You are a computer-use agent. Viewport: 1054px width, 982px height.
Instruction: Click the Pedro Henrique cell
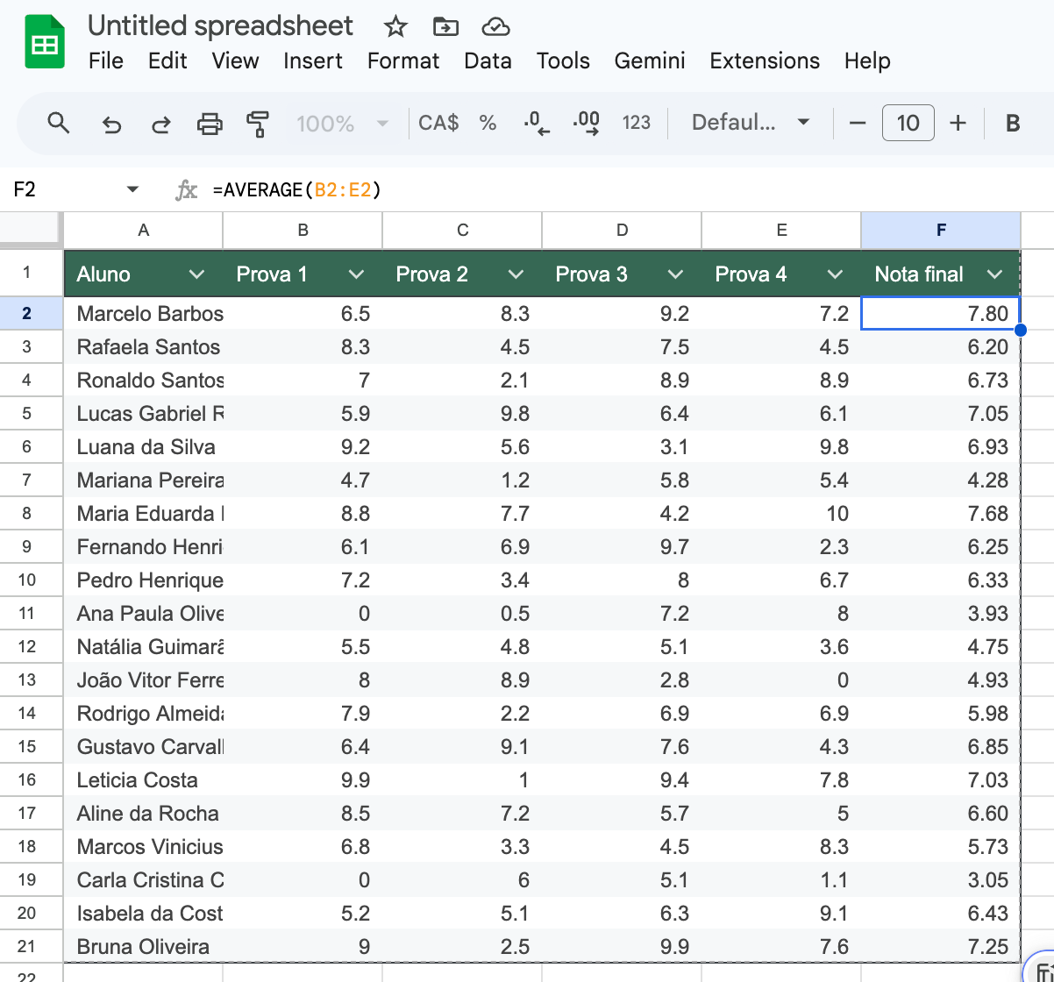(144, 580)
